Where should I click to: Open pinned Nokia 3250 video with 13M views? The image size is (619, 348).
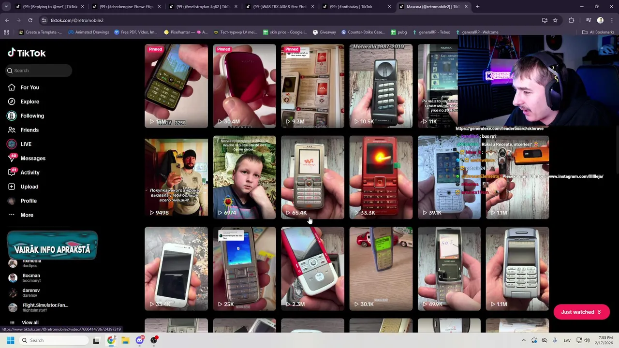coord(176,86)
